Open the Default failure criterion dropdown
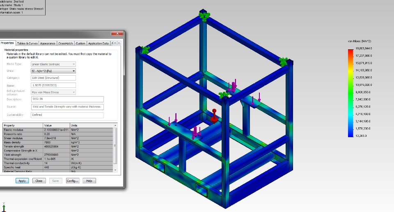The height and width of the screenshot is (212, 394). tap(53, 92)
